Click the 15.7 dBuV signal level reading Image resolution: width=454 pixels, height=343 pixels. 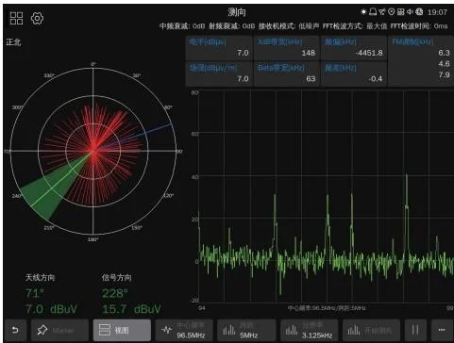click(x=131, y=309)
